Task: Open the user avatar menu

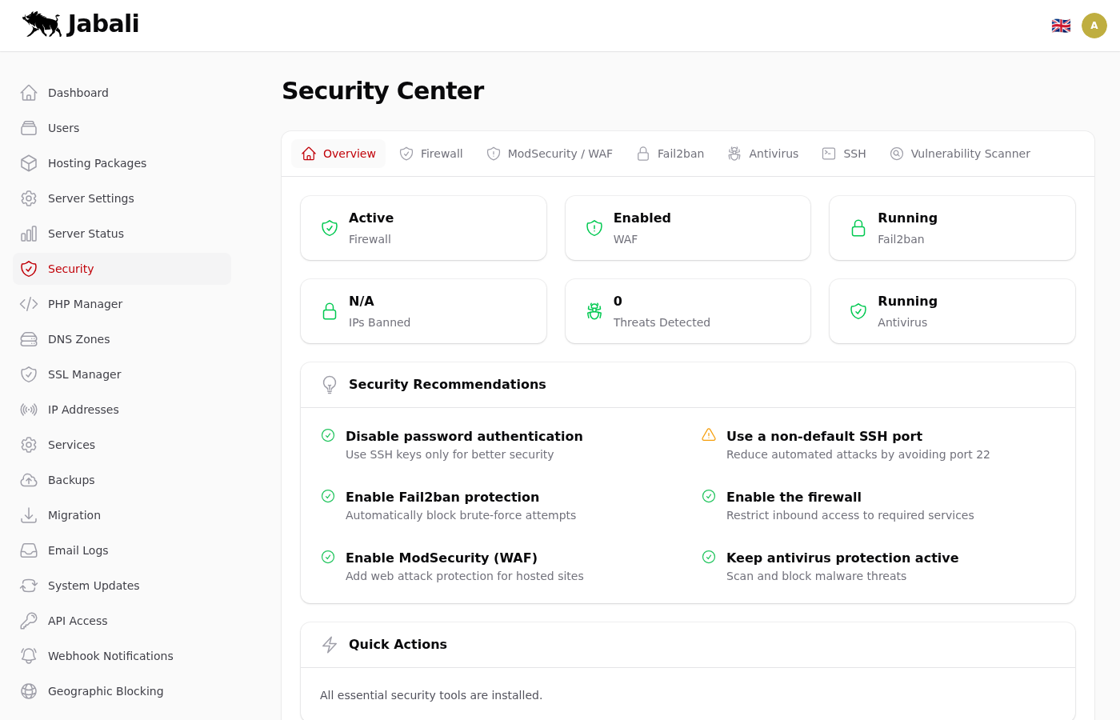Action: [x=1094, y=26]
